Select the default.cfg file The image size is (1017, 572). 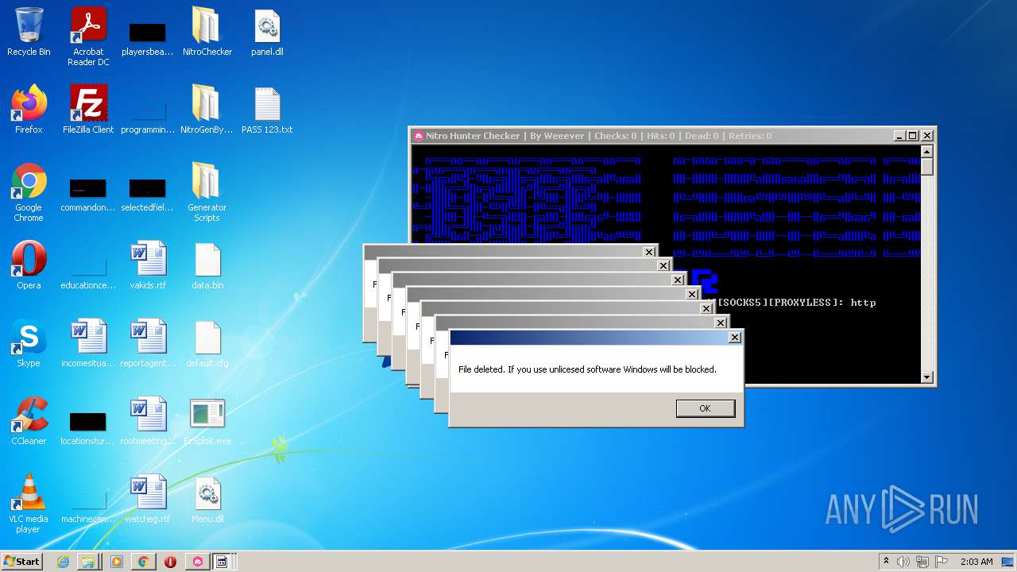[x=207, y=344]
